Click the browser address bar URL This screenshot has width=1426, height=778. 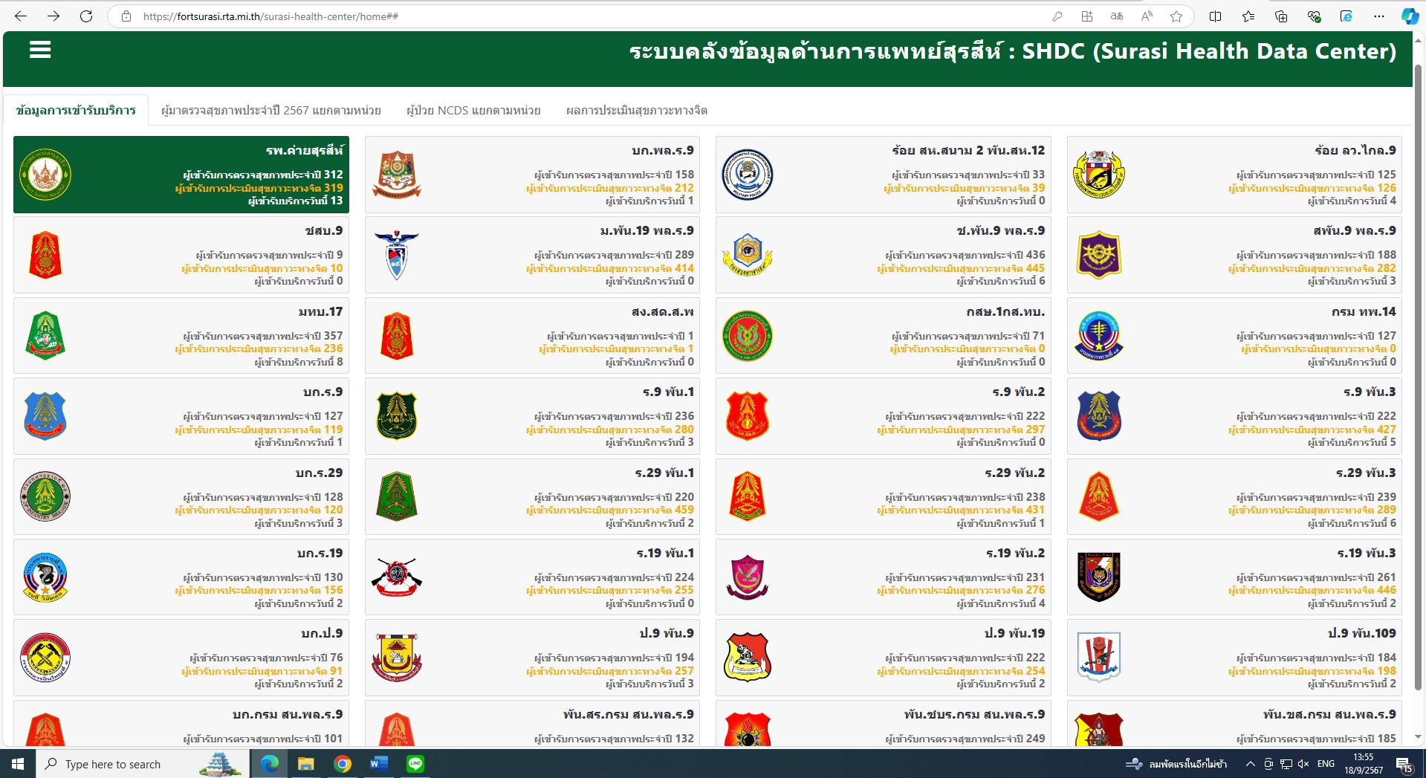(x=270, y=16)
